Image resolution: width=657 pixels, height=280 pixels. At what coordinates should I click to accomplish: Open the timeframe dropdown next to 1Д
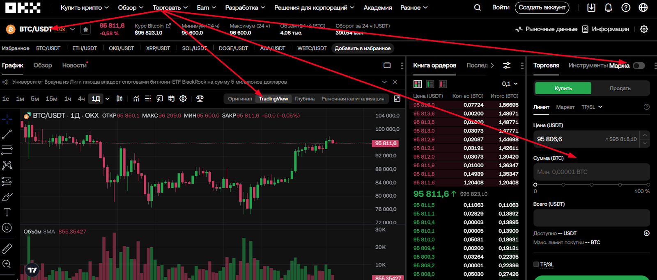pyautogui.click(x=107, y=99)
